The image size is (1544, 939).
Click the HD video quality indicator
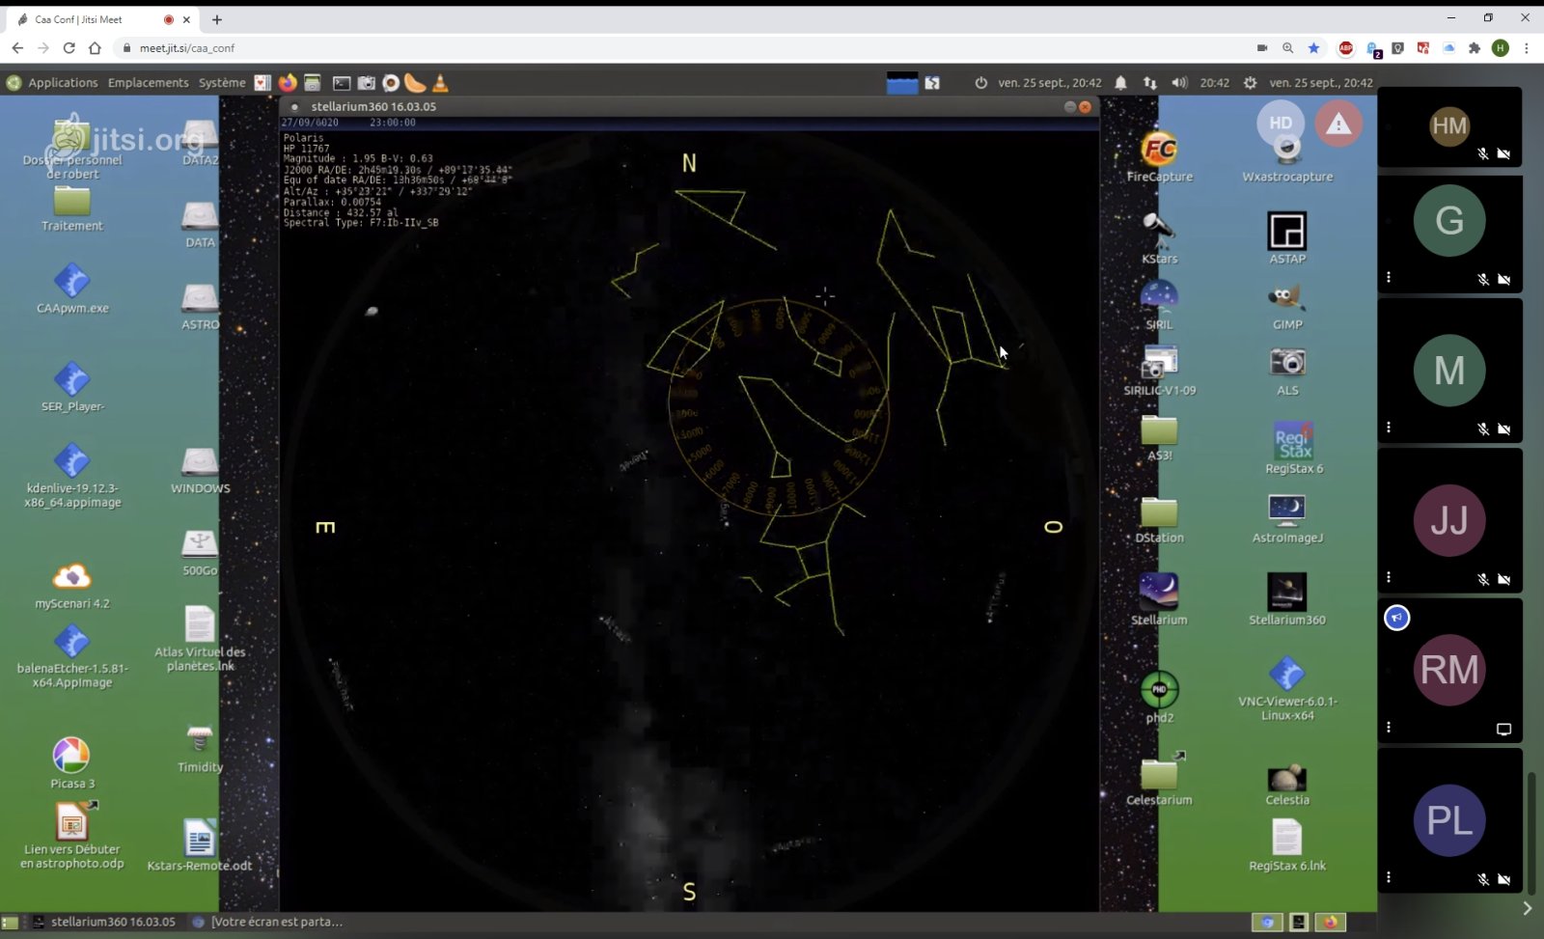(x=1280, y=124)
